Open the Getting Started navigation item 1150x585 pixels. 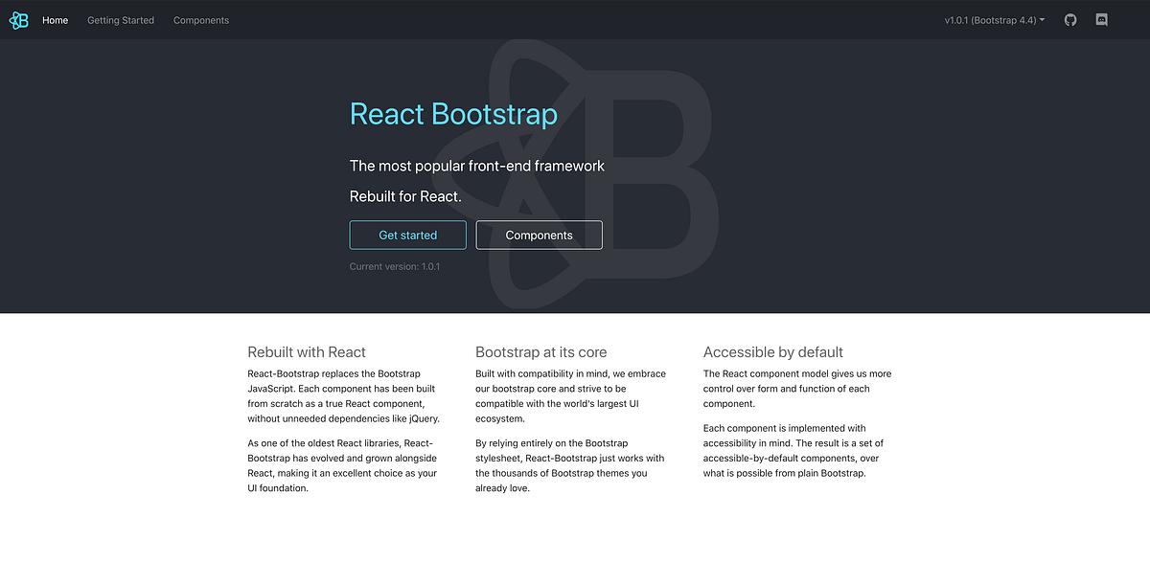(120, 19)
